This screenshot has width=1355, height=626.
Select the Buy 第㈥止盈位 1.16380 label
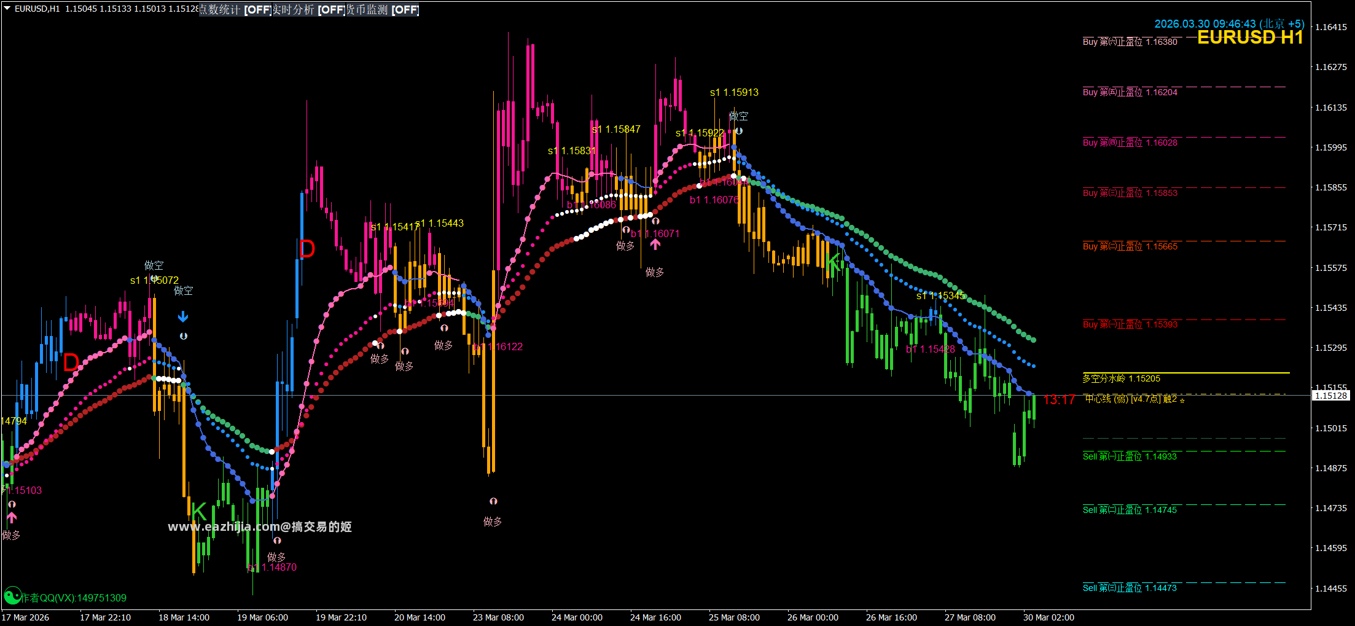pos(1130,42)
